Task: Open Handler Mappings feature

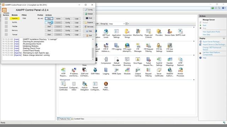Action: click(x=170, y=61)
